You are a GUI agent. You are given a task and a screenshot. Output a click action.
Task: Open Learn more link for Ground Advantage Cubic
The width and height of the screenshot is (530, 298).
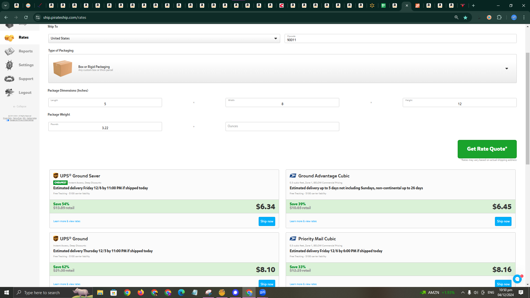[303, 221]
